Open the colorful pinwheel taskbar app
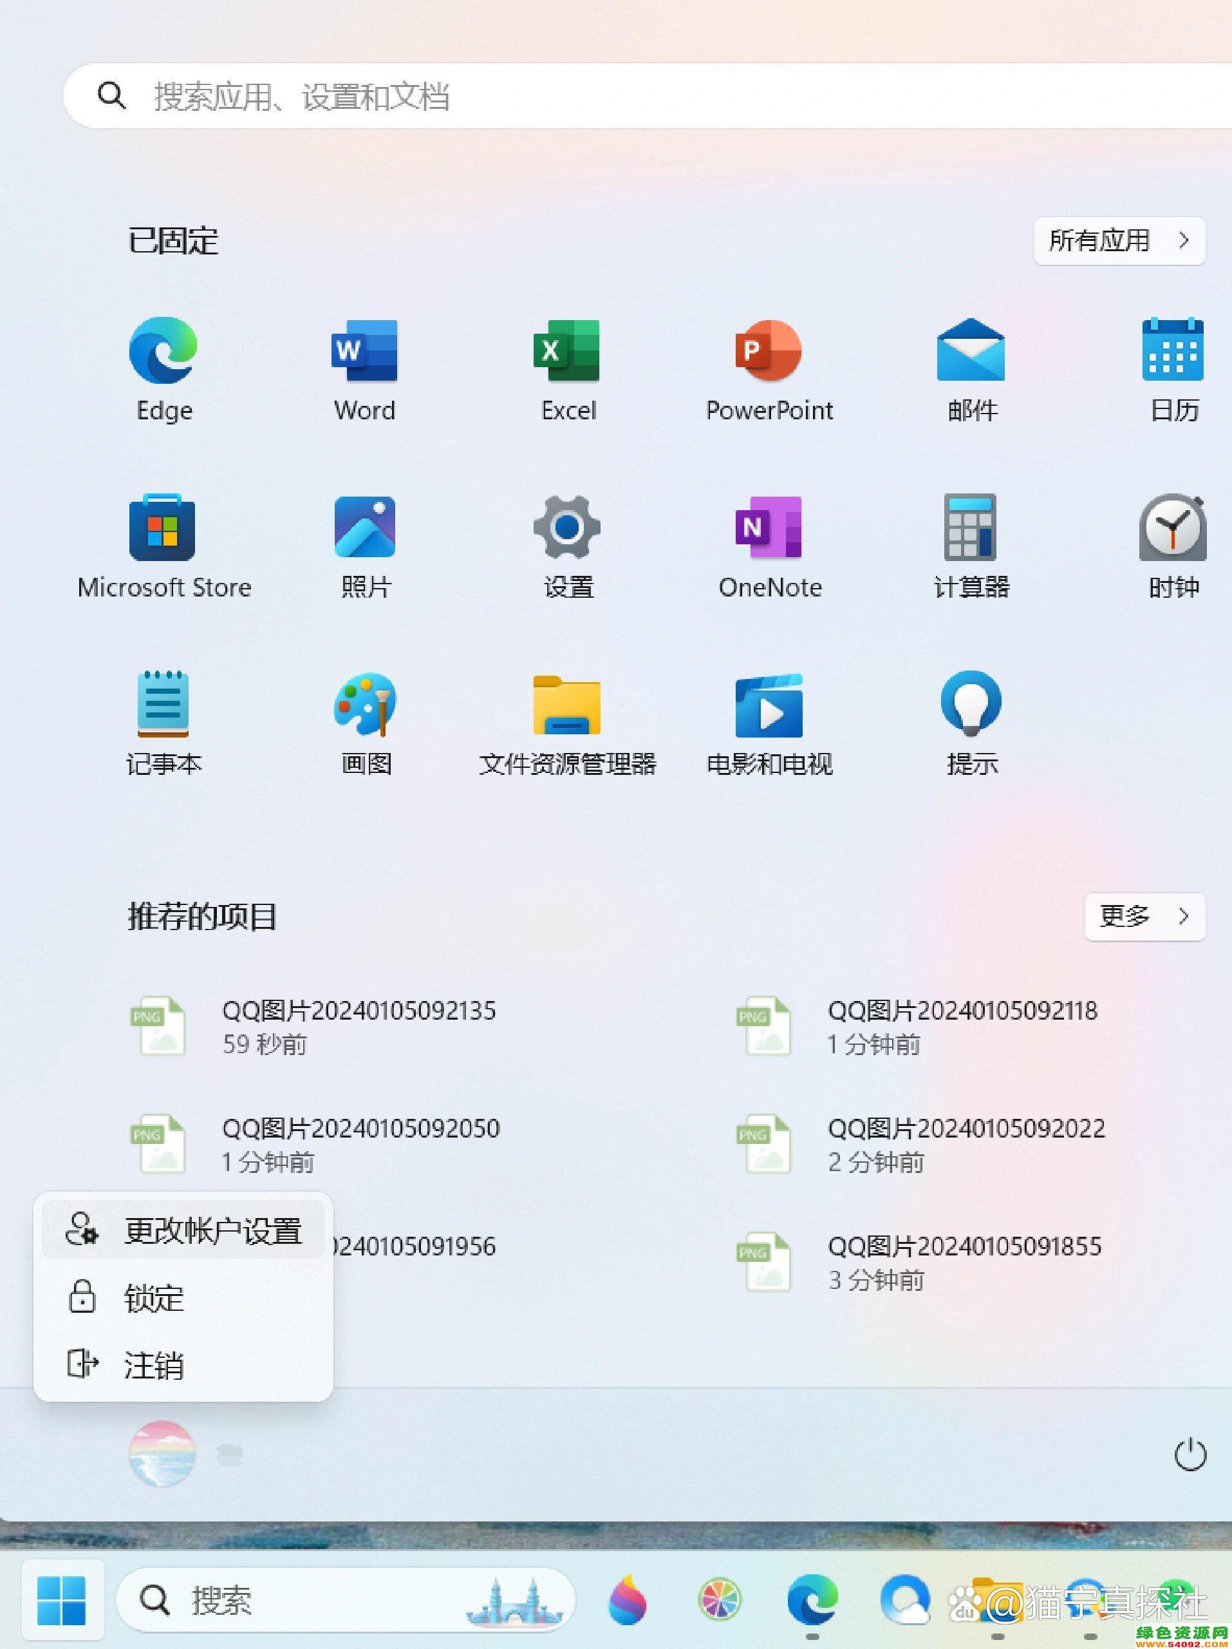This screenshot has width=1232, height=1649. coord(719,1600)
